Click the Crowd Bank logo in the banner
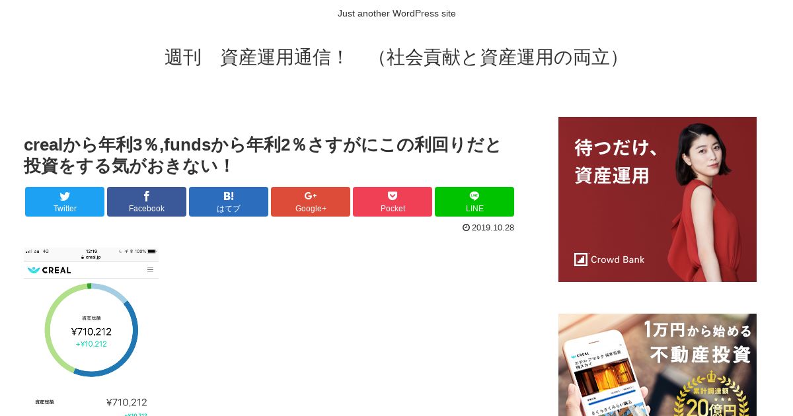The width and height of the screenshot is (793, 416). pos(609,260)
